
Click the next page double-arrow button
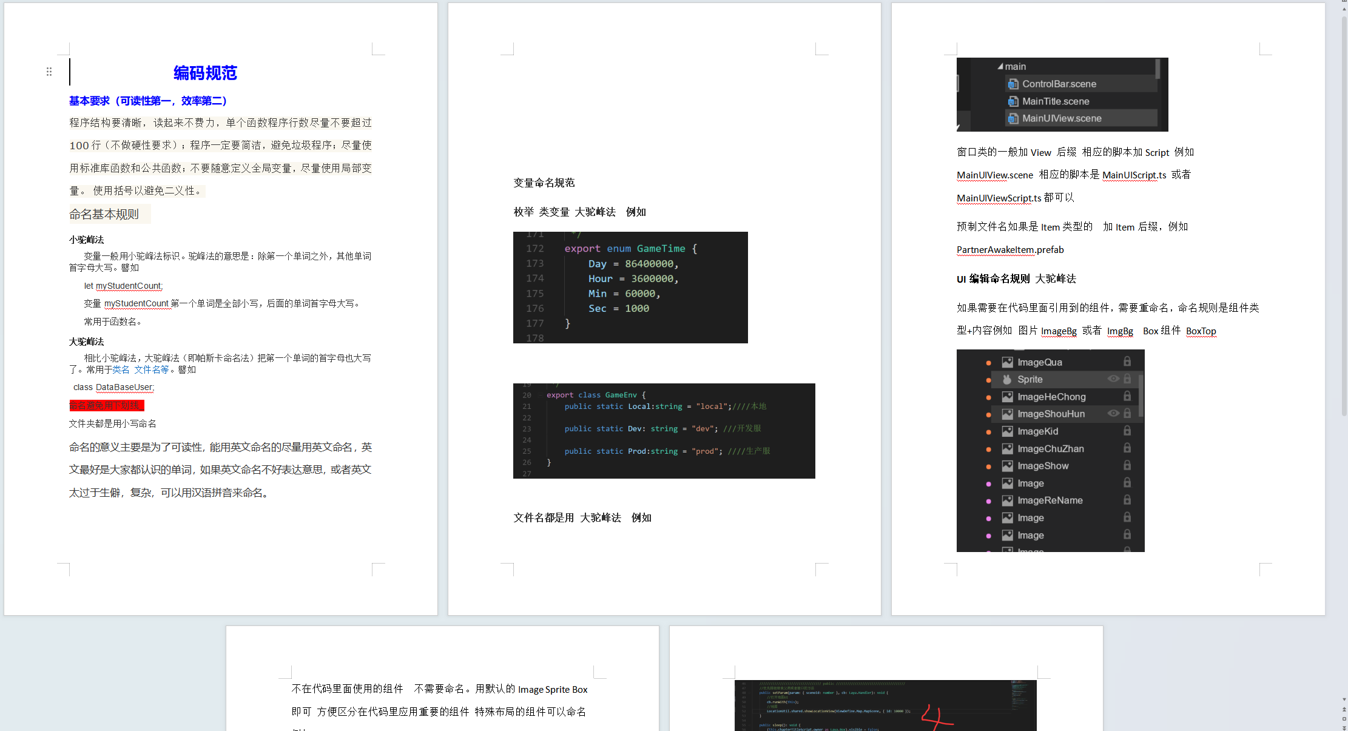click(1344, 727)
